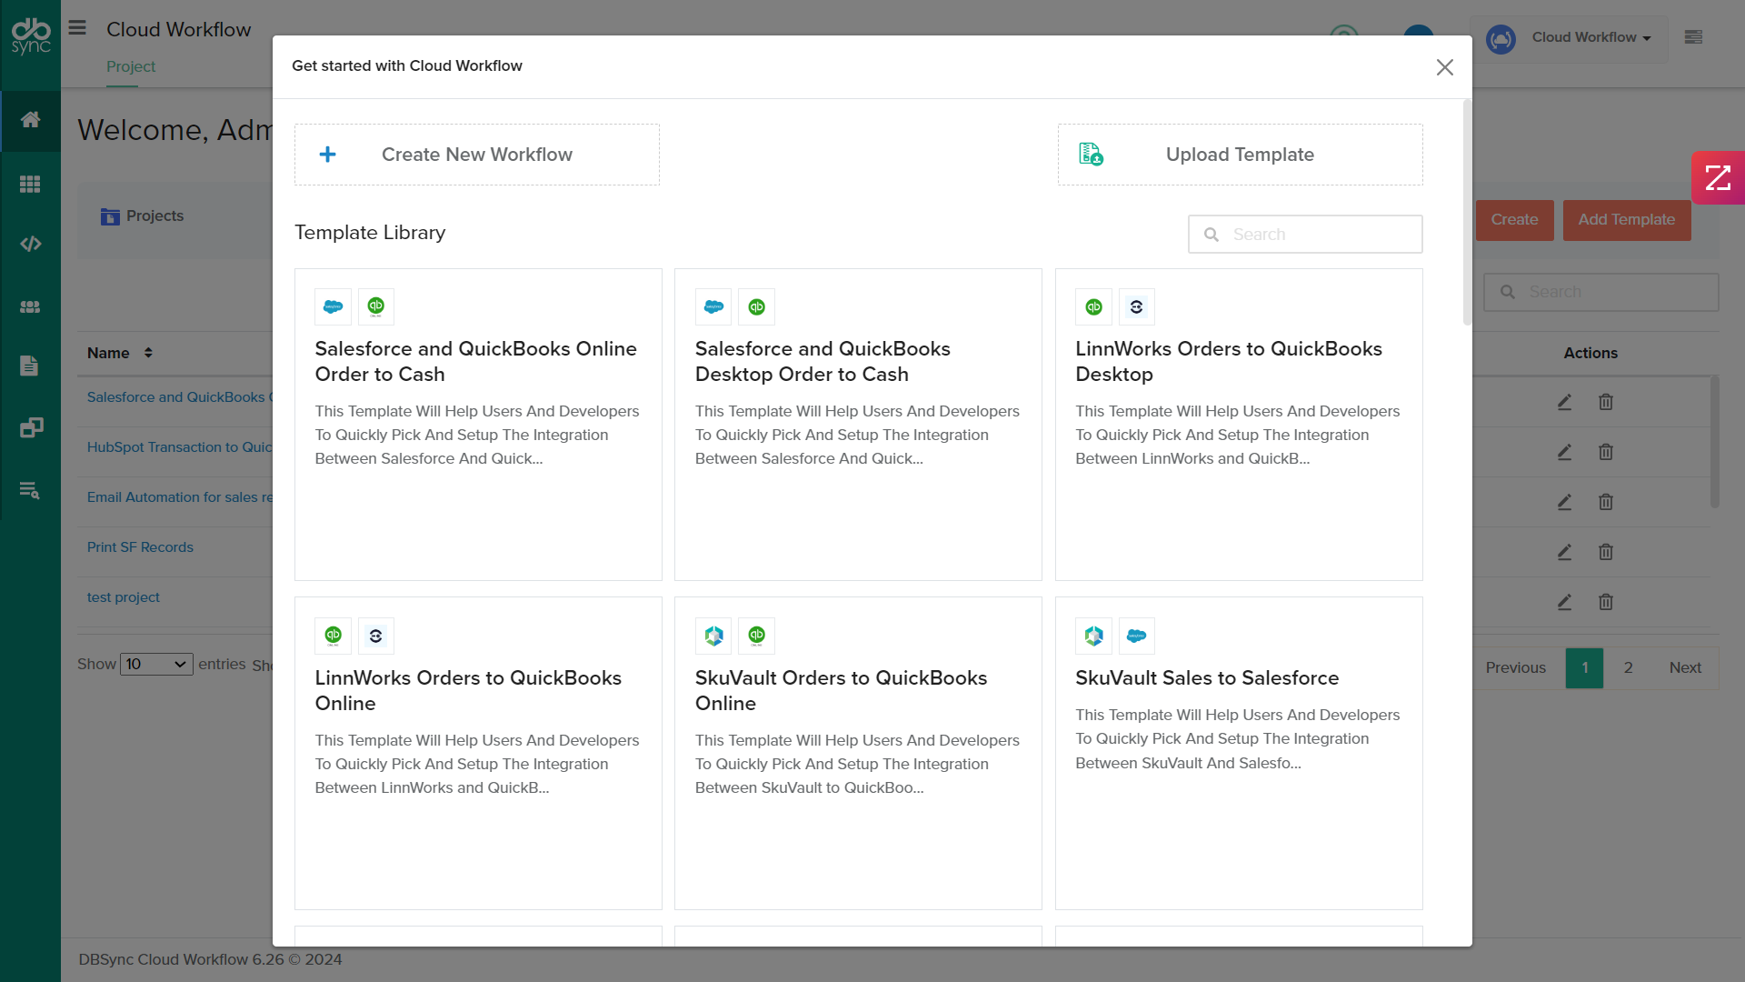Select the Project tab
The height and width of the screenshot is (982, 1745).
(x=131, y=66)
